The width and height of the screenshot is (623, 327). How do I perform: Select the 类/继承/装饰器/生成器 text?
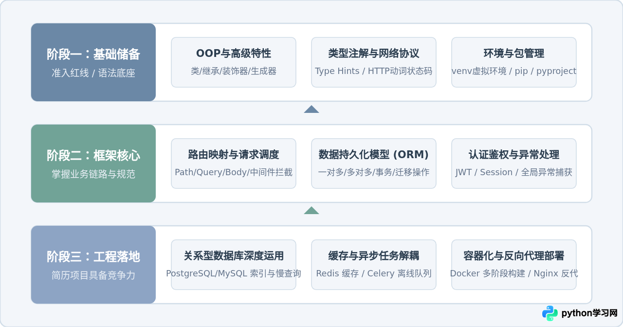pyautogui.click(x=234, y=71)
